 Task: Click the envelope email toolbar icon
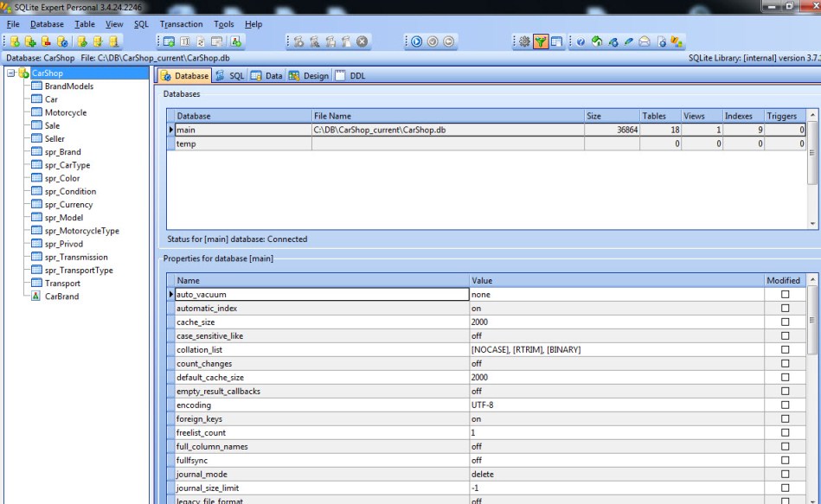(x=645, y=41)
